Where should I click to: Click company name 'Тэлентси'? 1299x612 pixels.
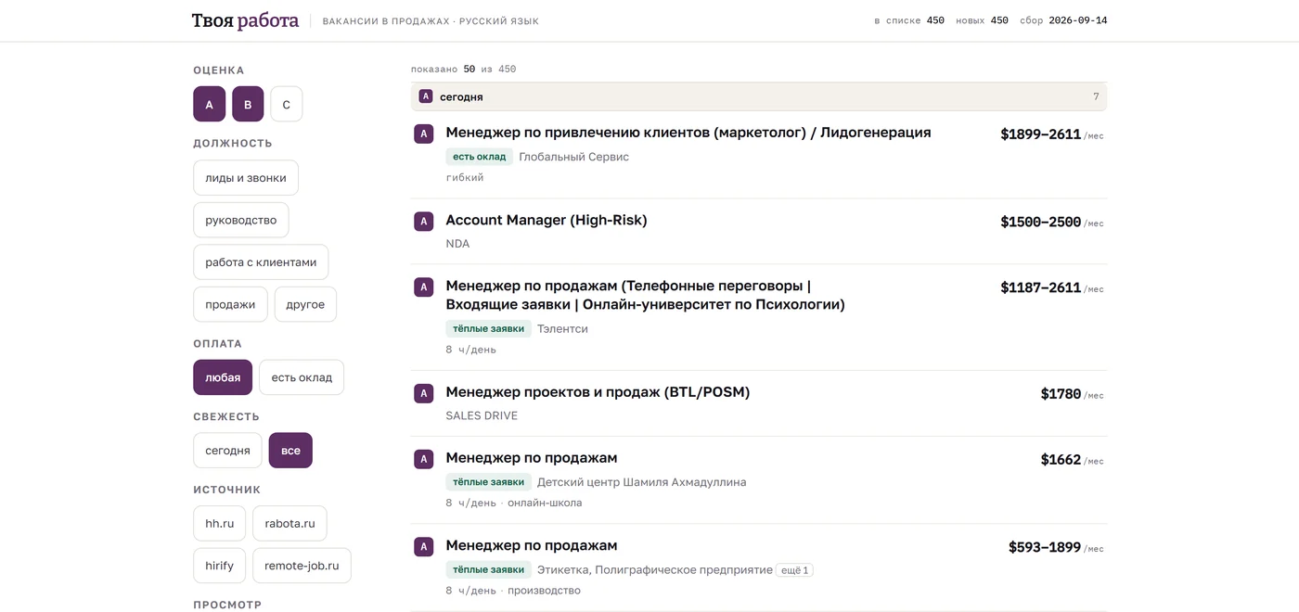tap(562, 328)
